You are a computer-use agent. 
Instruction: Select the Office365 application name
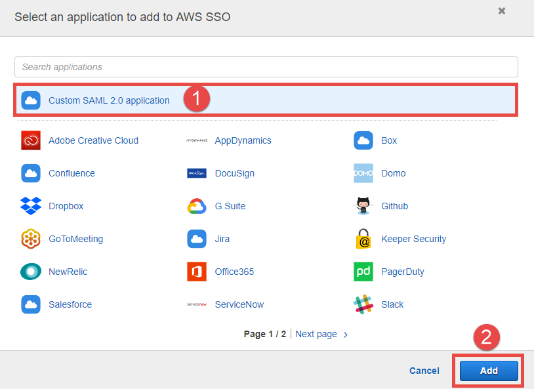(234, 272)
